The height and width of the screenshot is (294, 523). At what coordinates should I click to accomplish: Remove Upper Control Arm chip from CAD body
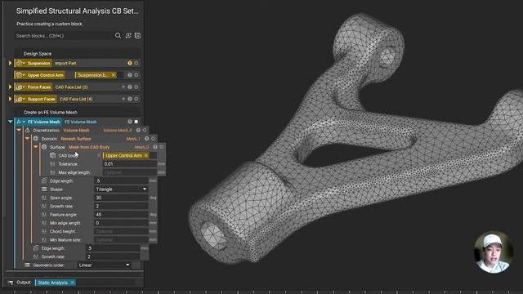[146, 155]
